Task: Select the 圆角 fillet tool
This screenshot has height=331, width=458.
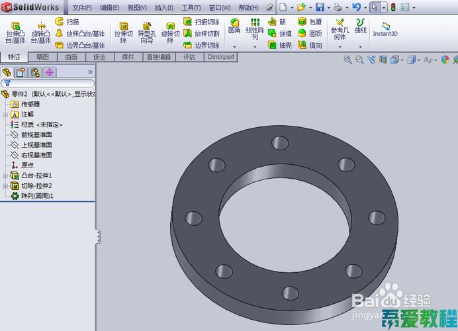Action: click(234, 26)
